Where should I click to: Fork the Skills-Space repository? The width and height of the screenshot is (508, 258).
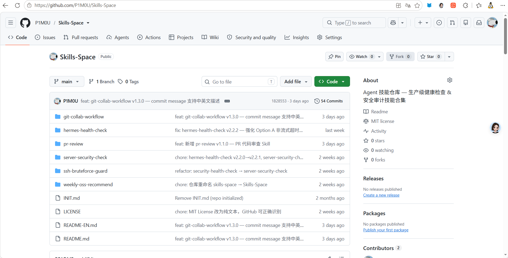pyautogui.click(x=400, y=57)
